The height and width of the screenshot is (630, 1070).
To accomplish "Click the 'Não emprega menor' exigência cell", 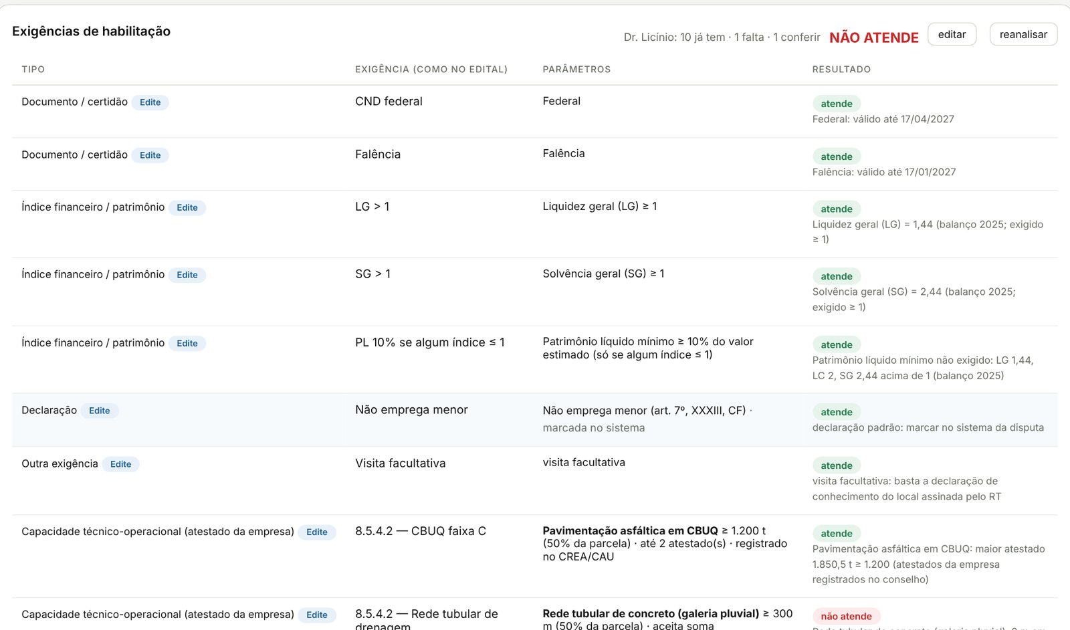I will pyautogui.click(x=411, y=410).
